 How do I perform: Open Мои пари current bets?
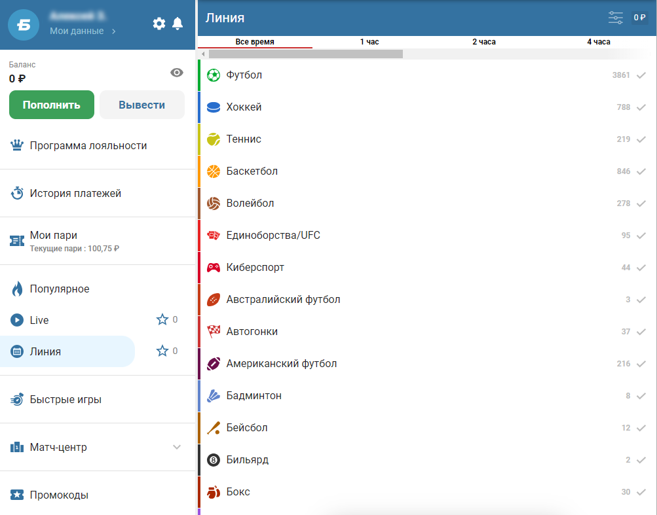point(98,241)
